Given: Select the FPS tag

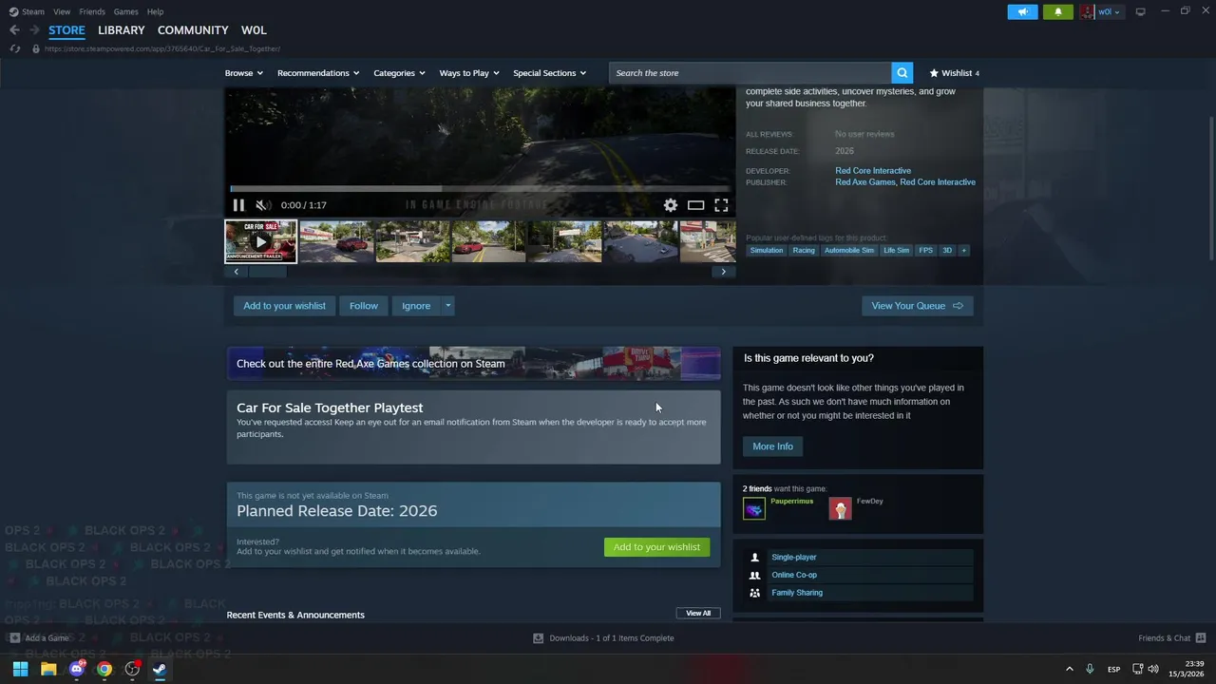Looking at the screenshot, I should [x=925, y=251].
